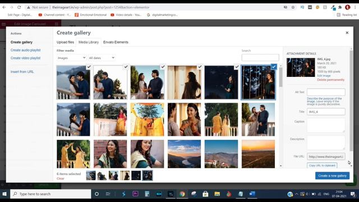Open Microsoft Store from the taskbar

[x=205, y=194]
